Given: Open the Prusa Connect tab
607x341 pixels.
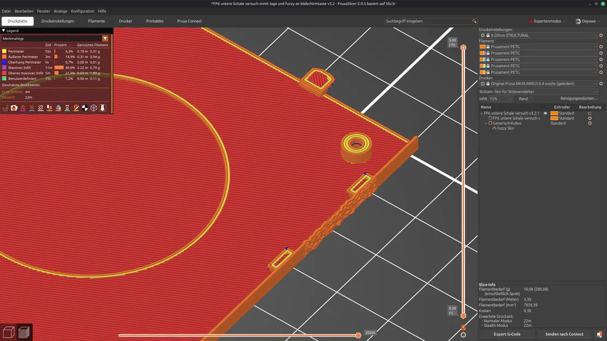Looking at the screenshot, I should coord(189,21).
